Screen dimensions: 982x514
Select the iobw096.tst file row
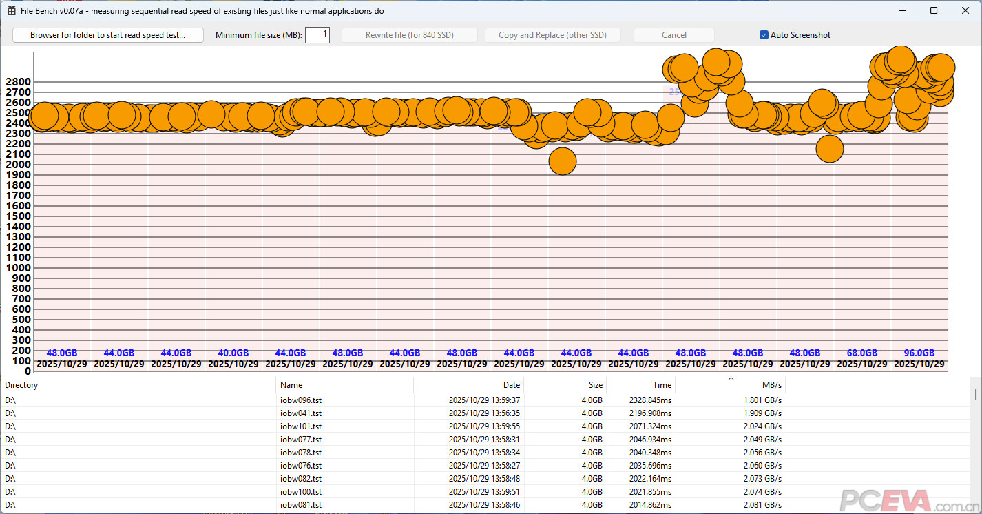pyautogui.click(x=301, y=400)
